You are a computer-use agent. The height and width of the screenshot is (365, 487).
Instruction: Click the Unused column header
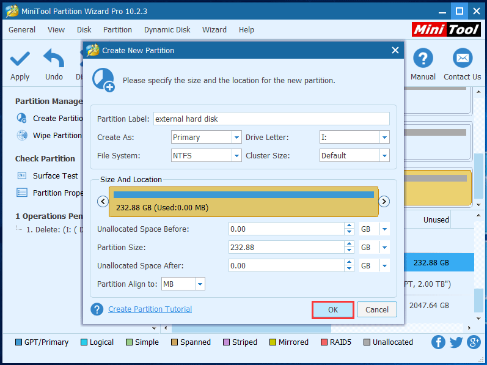(x=436, y=220)
